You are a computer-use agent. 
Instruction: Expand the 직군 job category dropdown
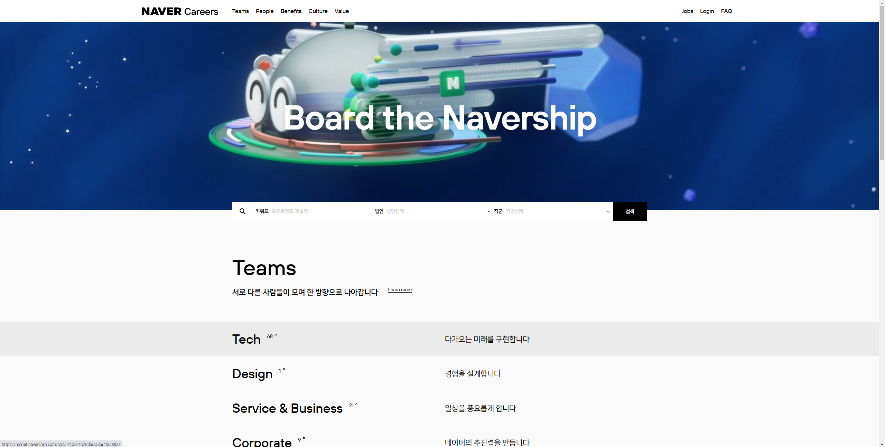[x=552, y=211]
